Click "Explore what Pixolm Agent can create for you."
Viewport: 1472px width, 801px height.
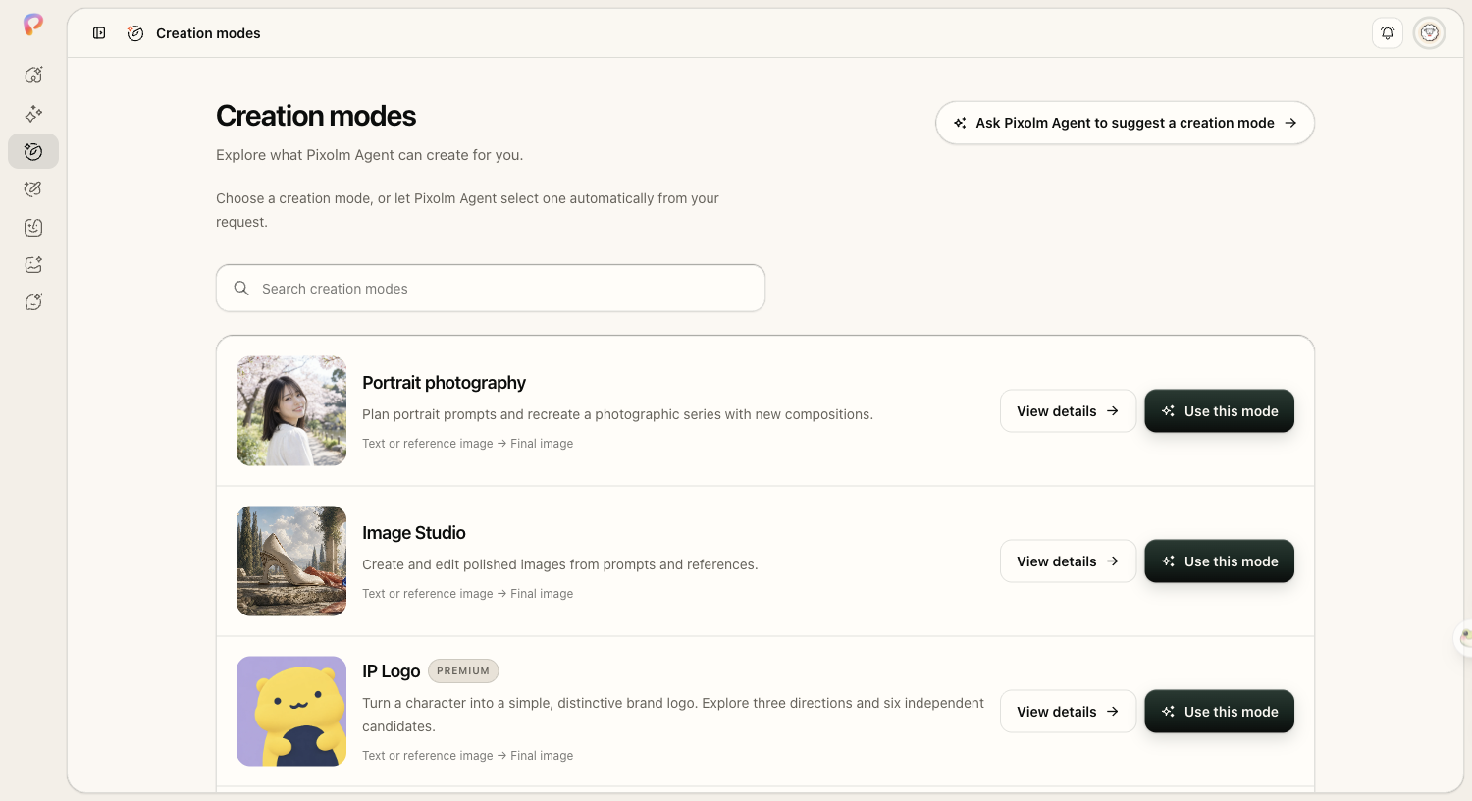(370, 155)
